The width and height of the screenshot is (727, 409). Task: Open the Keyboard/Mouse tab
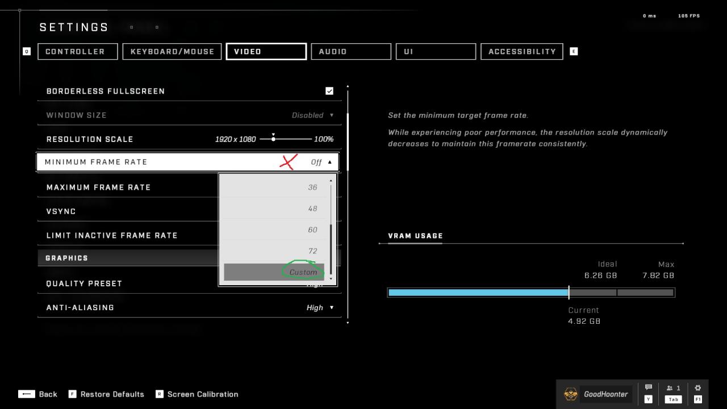[172, 51]
